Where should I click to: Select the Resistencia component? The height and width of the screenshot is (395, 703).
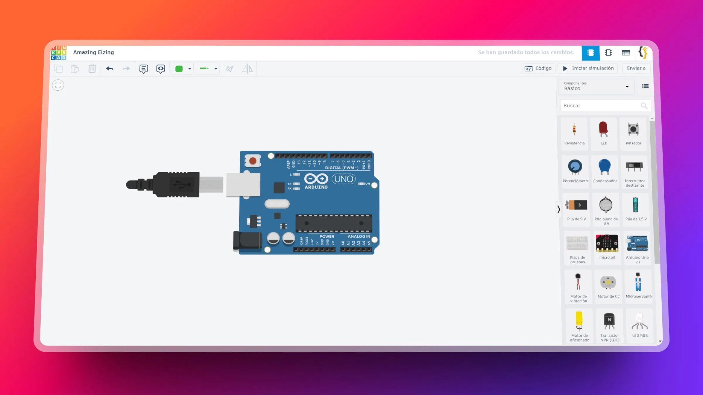pyautogui.click(x=574, y=134)
